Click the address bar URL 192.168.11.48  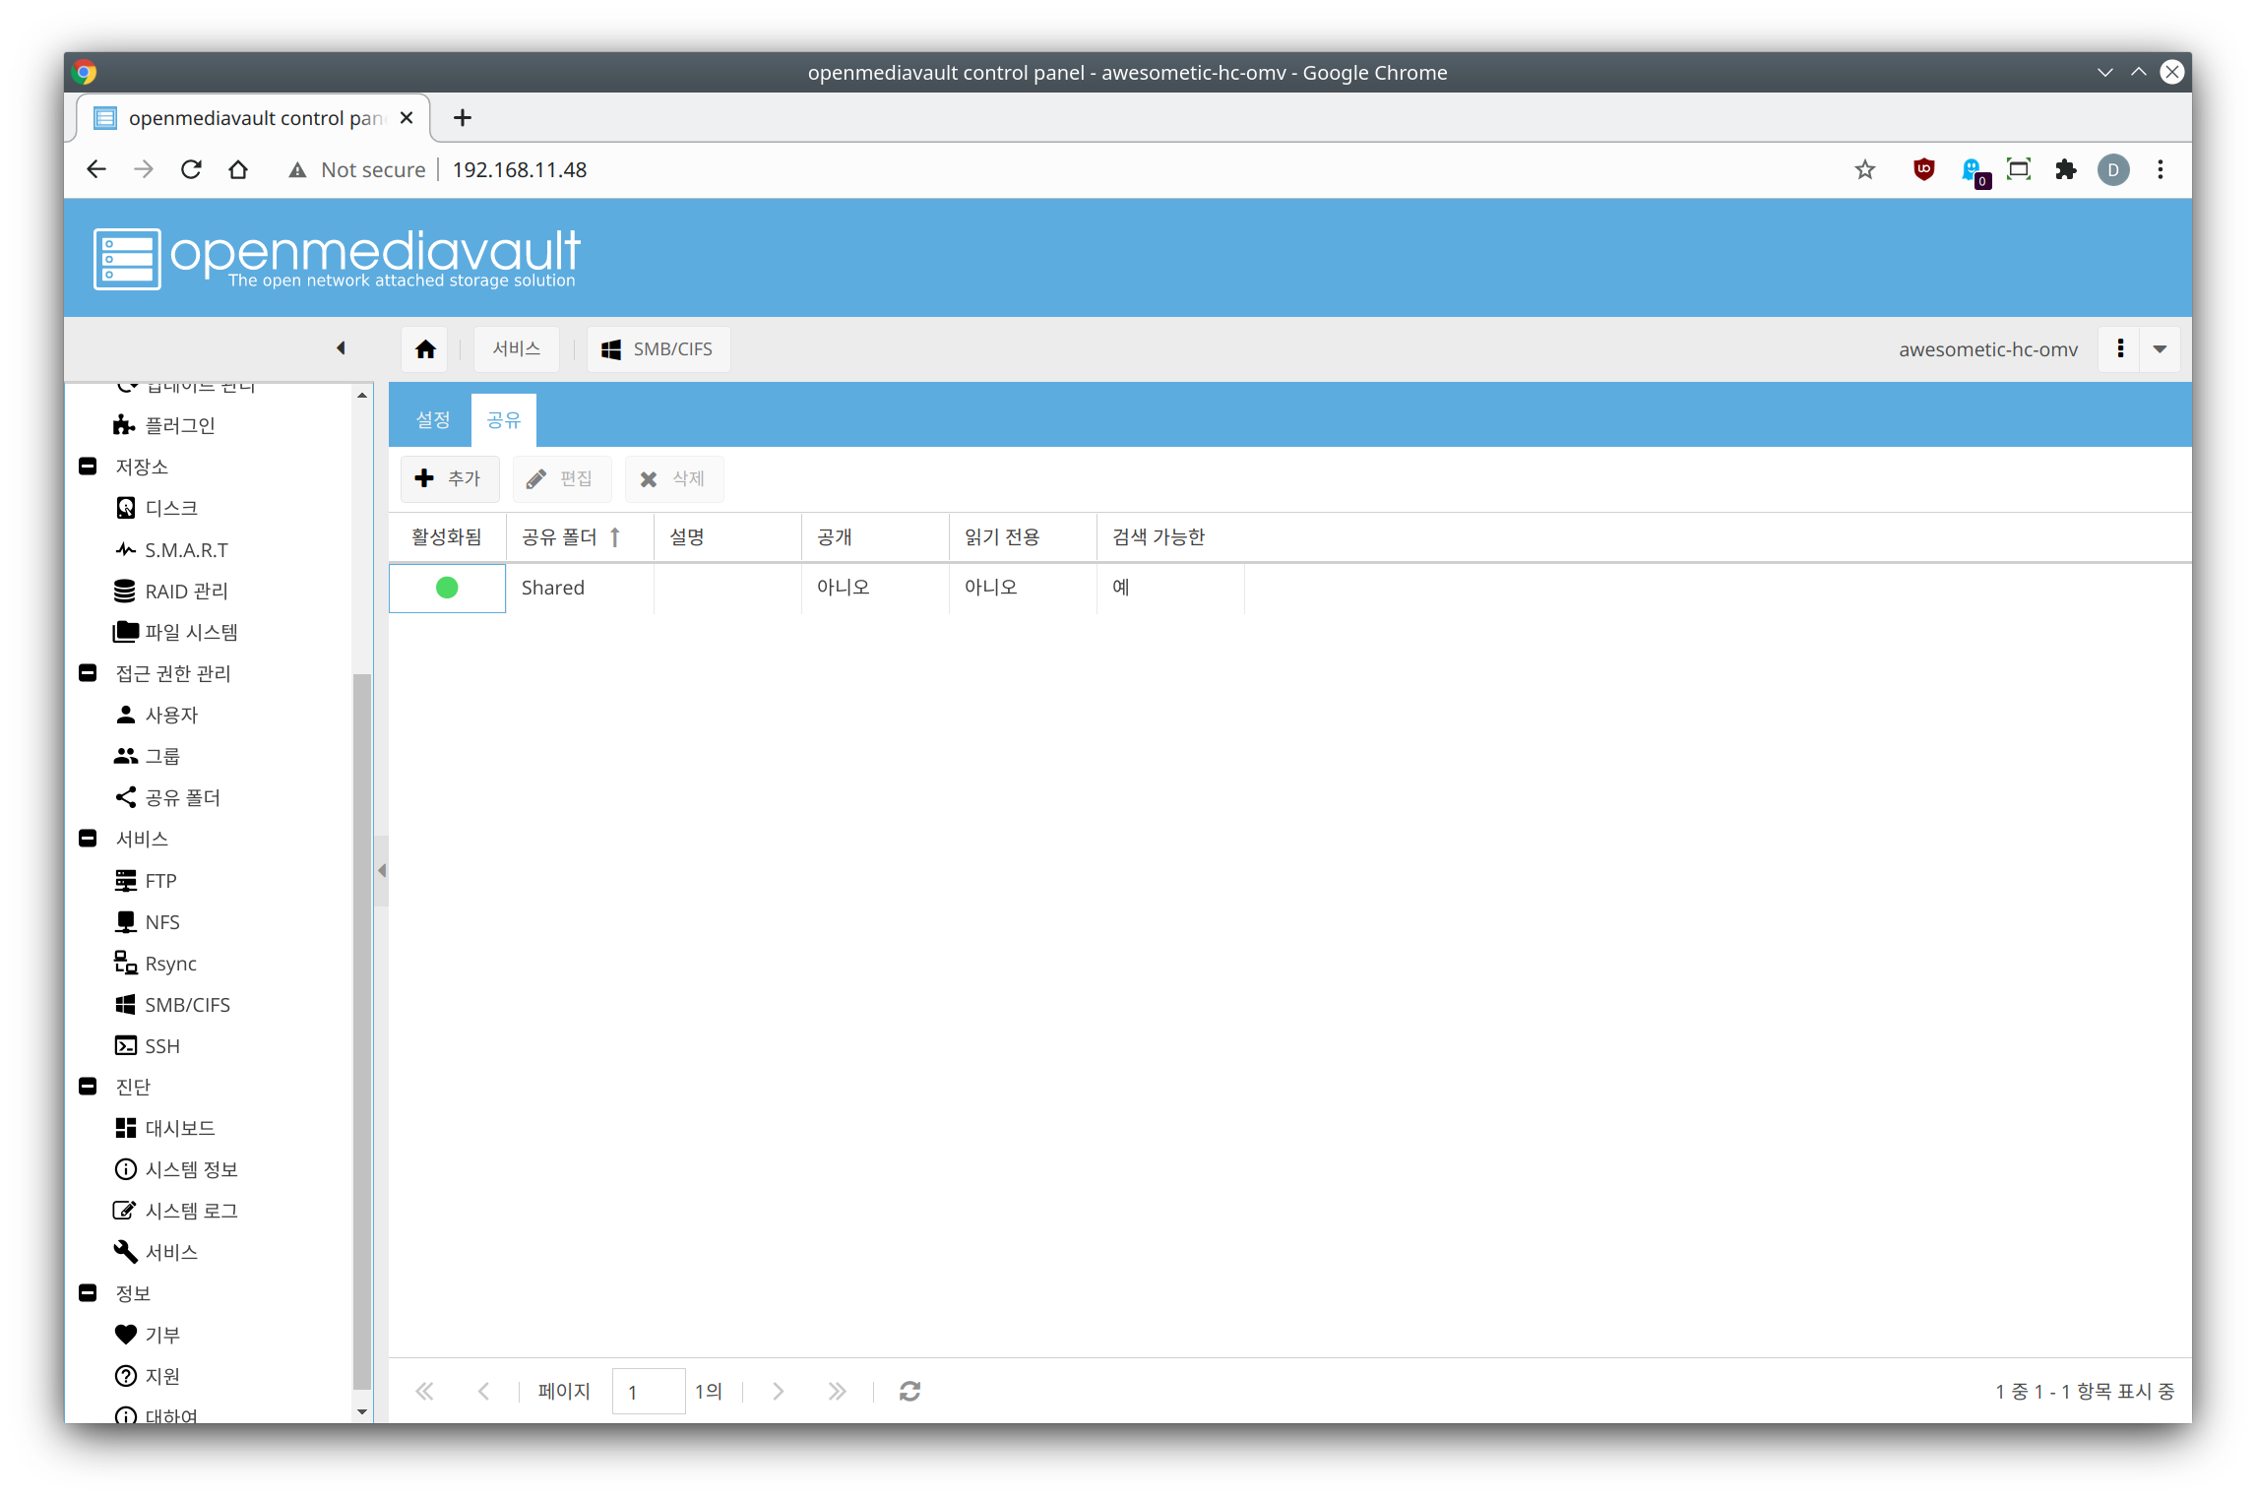tap(520, 169)
